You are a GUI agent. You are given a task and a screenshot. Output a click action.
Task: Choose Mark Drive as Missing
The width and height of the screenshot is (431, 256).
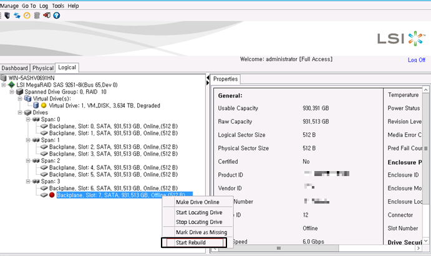pos(201,232)
